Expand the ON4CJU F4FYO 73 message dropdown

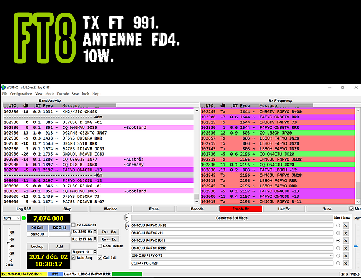[331, 256]
